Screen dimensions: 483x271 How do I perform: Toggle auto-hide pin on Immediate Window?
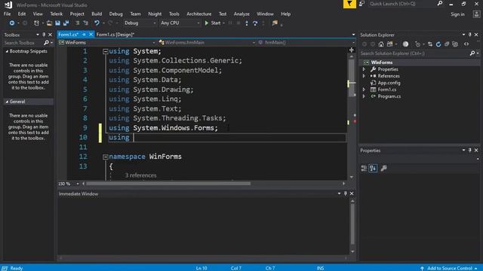pos(346,193)
